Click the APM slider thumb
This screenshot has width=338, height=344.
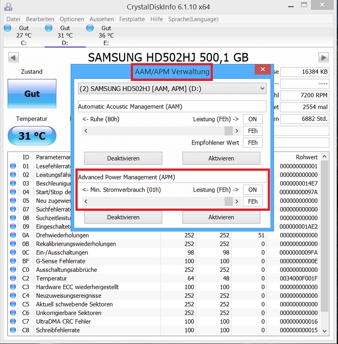click(x=229, y=202)
